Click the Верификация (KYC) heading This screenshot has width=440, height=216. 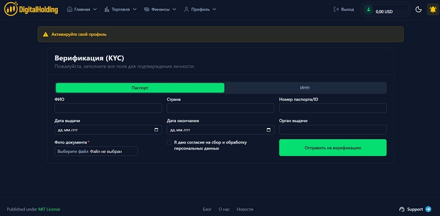[x=89, y=58]
